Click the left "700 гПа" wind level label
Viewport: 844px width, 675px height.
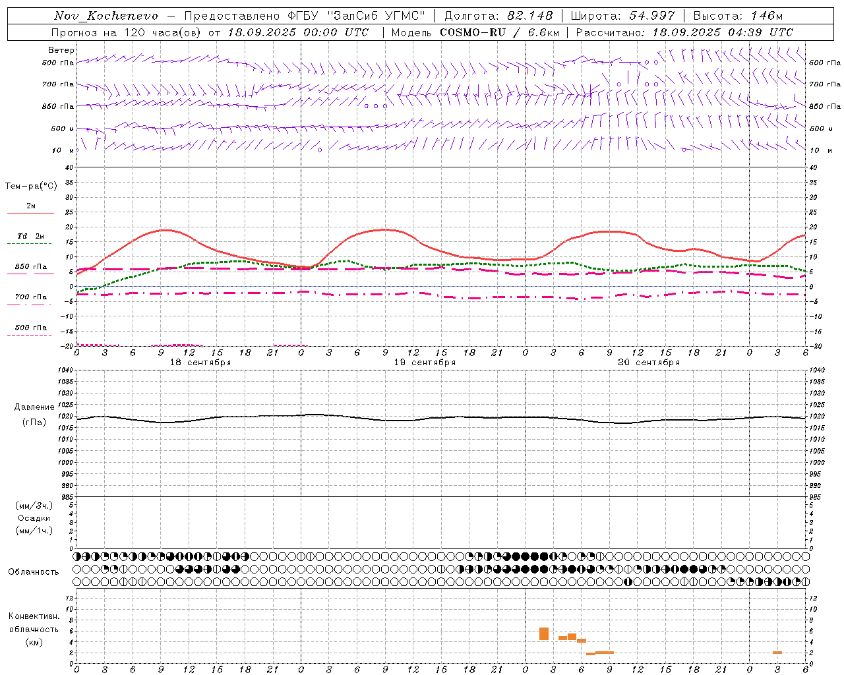click(x=58, y=84)
